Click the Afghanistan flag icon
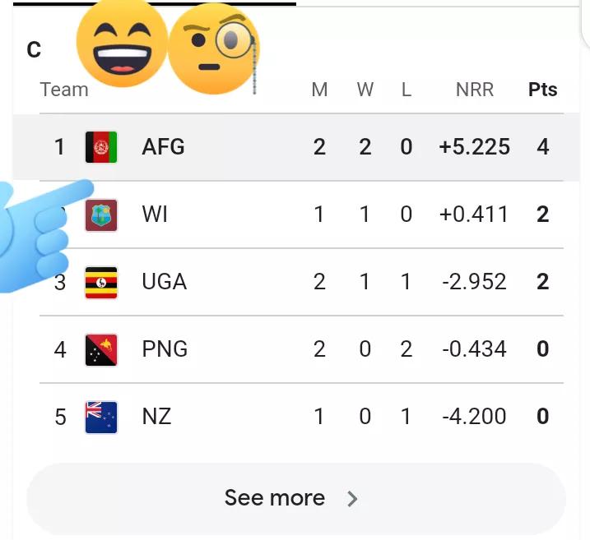 coord(101,147)
